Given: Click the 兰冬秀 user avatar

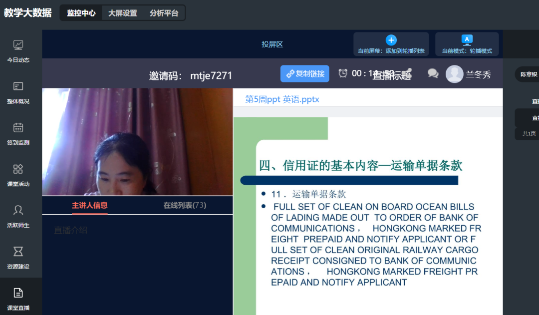Looking at the screenshot, I should (x=454, y=74).
